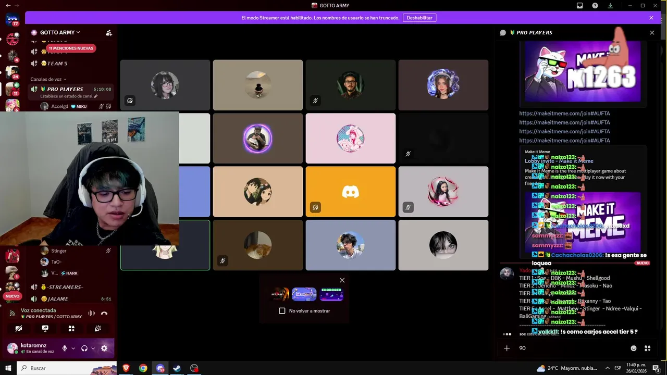Click the taskbar Buscar search box
The height and width of the screenshot is (375, 667).
tap(67, 368)
